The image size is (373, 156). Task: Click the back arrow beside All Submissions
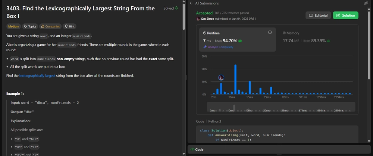pyautogui.click(x=191, y=3)
